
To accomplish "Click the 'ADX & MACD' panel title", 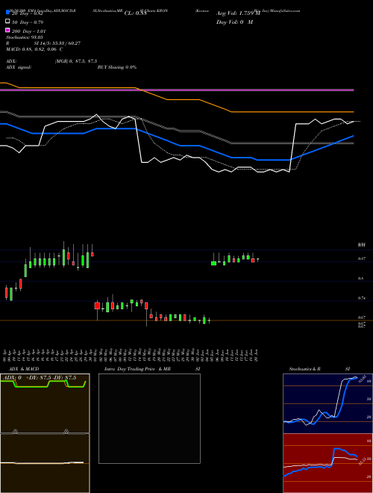I will tap(24, 369).
